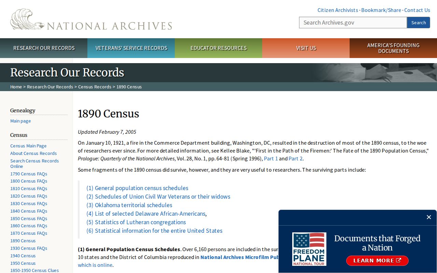
Task: Open the Census Main Page sidebar link
Action: coord(28,146)
